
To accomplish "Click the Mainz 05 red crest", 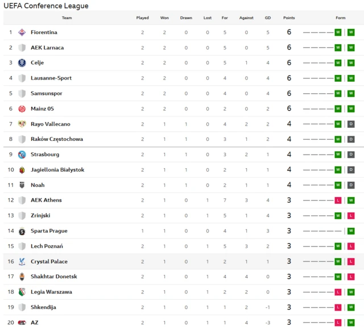I will tap(22, 108).
